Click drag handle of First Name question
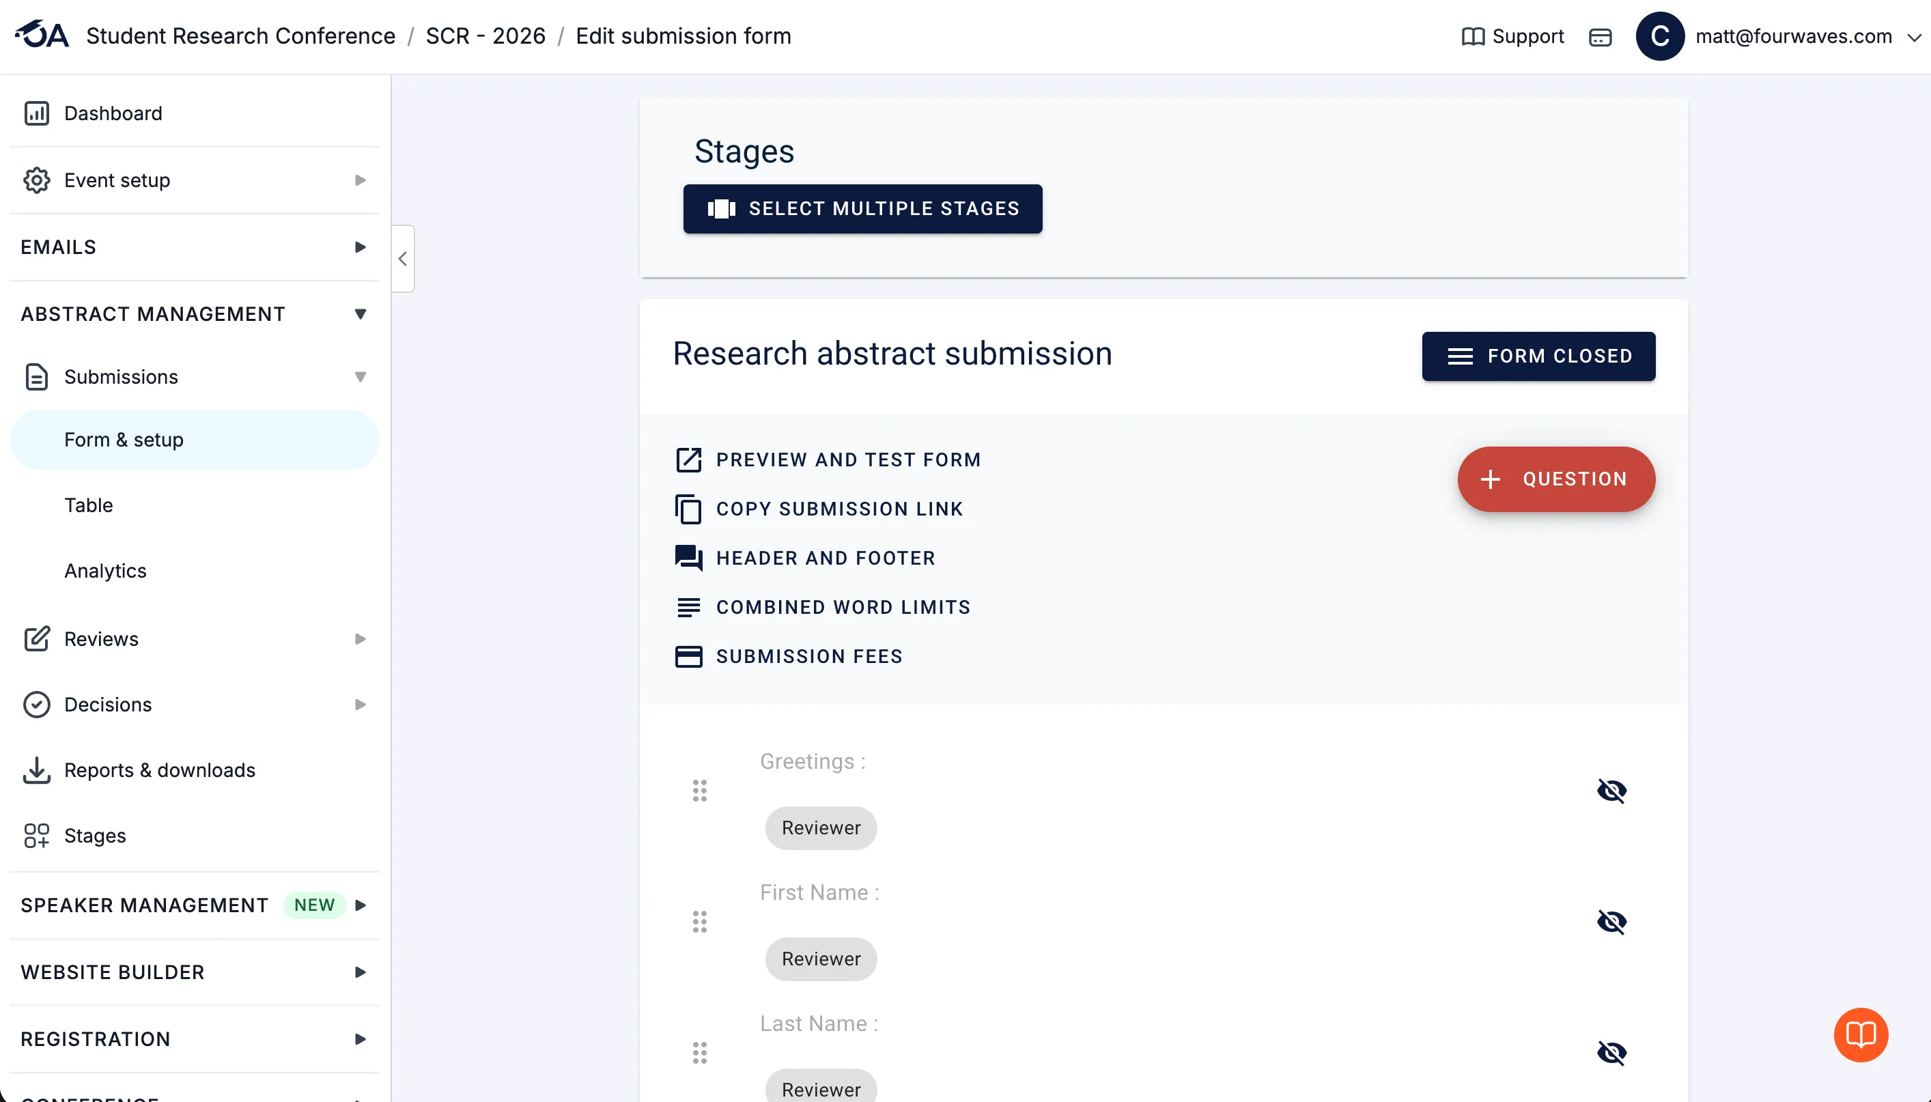Image resolution: width=1931 pixels, height=1102 pixels. click(699, 921)
